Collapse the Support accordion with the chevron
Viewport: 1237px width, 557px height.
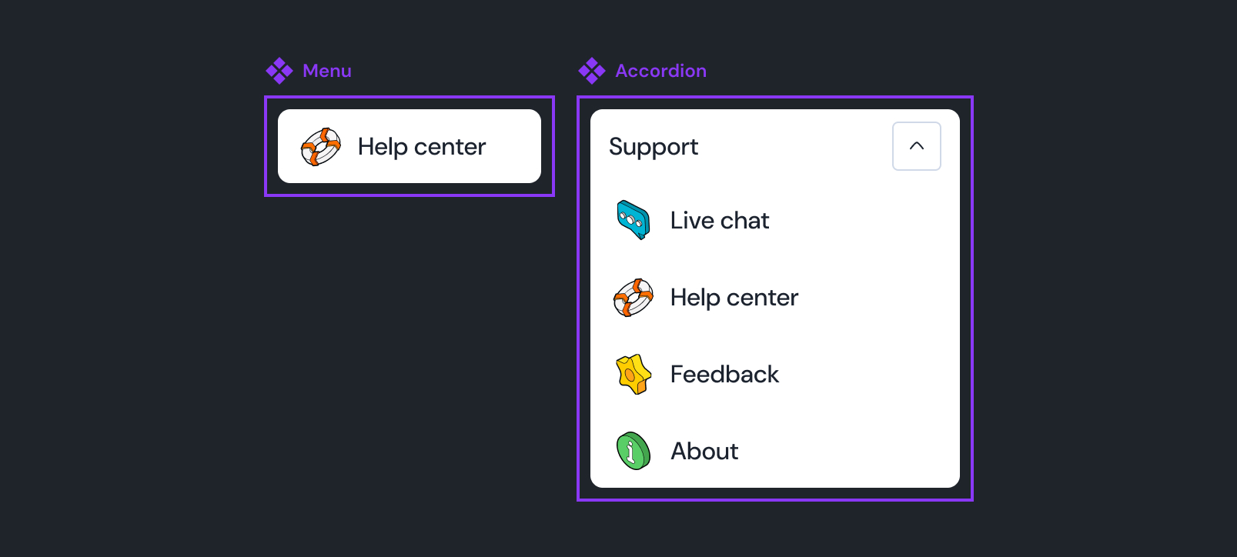(x=916, y=146)
